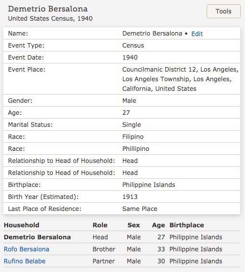Select the Demetrio Bersalona household row
The height and width of the screenshot is (272, 245).
pos(122,237)
